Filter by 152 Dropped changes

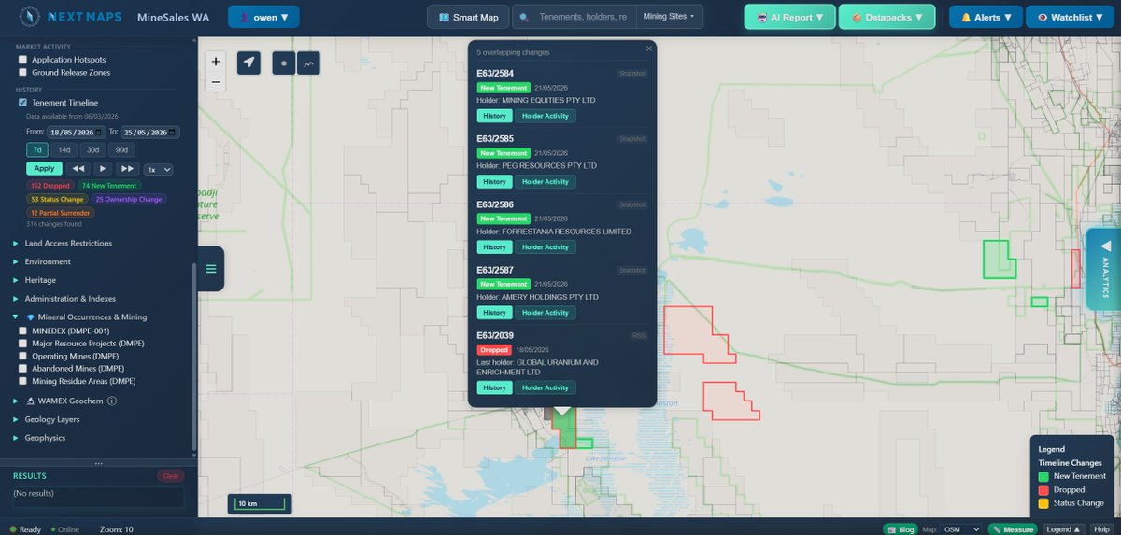coord(50,186)
